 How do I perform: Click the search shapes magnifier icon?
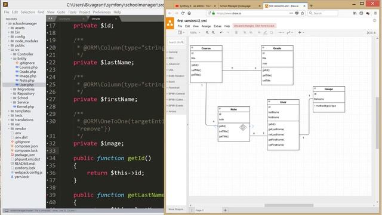coord(183,42)
